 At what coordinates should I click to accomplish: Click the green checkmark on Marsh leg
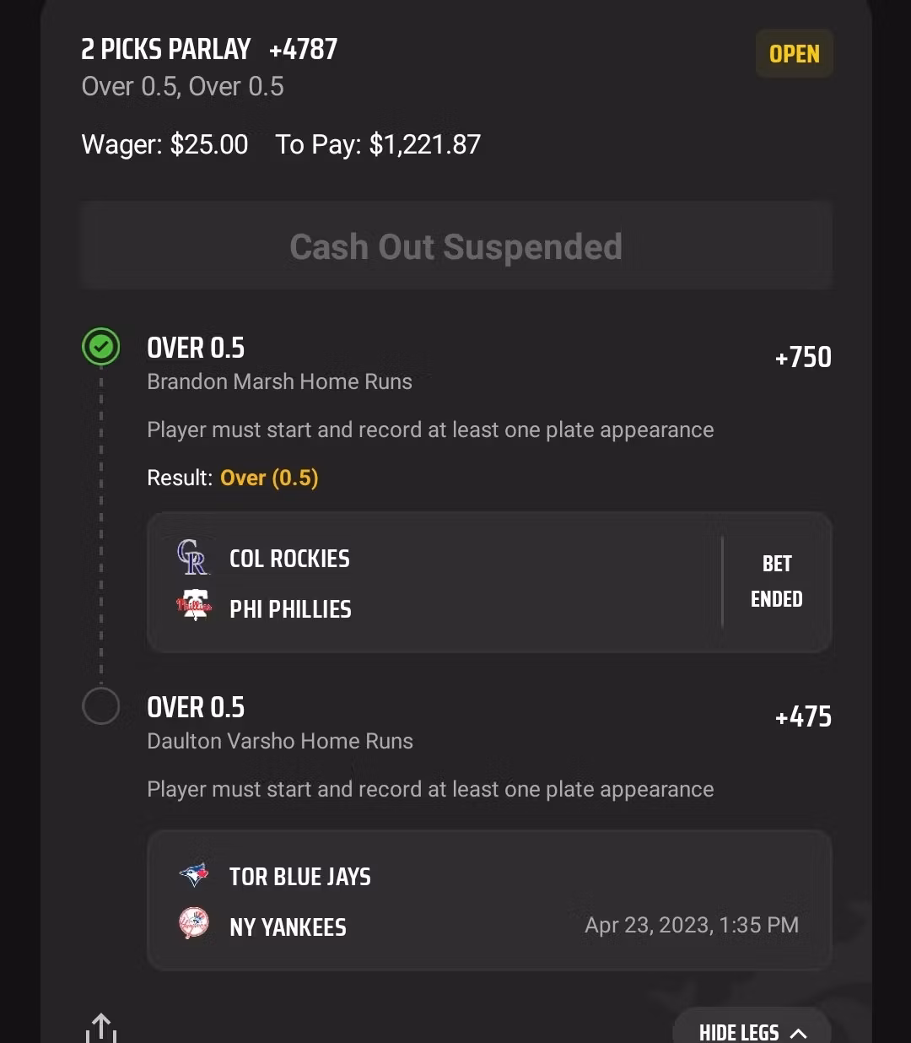[x=101, y=347]
